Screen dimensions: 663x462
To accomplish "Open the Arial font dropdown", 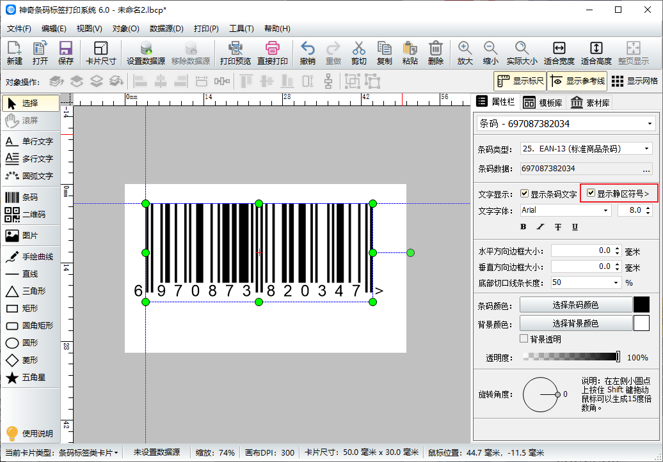I will pyautogui.click(x=606, y=210).
